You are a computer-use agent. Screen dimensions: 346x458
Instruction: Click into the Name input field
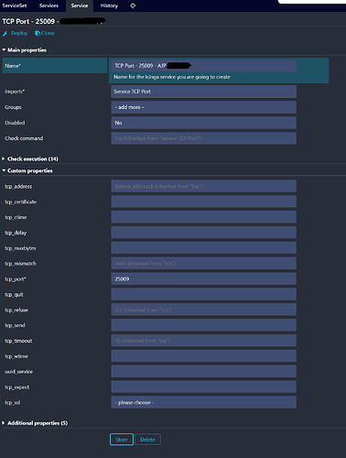203,66
